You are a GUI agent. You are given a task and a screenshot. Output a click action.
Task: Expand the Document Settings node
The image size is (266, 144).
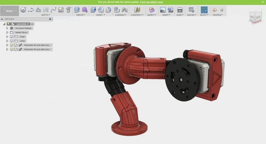coord(7,28)
